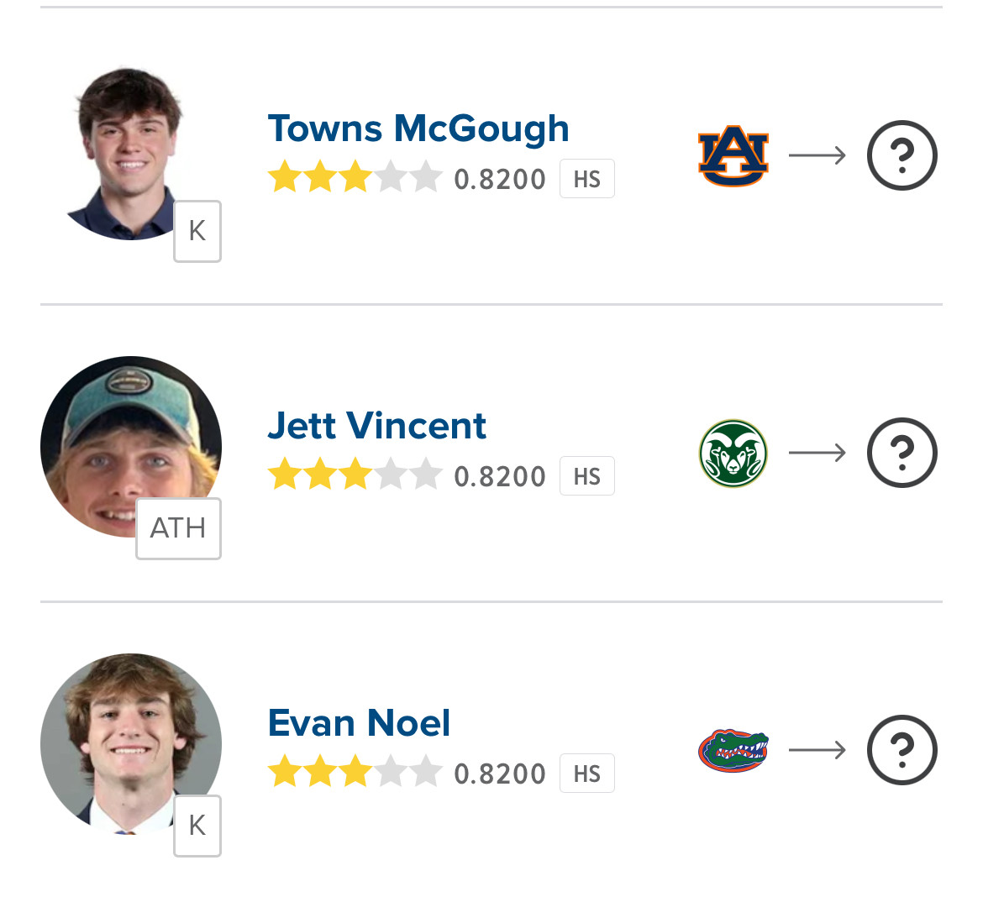Image resolution: width=983 pixels, height=897 pixels.
Task: Open Towns McGough player profile
Action: pyautogui.click(x=418, y=129)
